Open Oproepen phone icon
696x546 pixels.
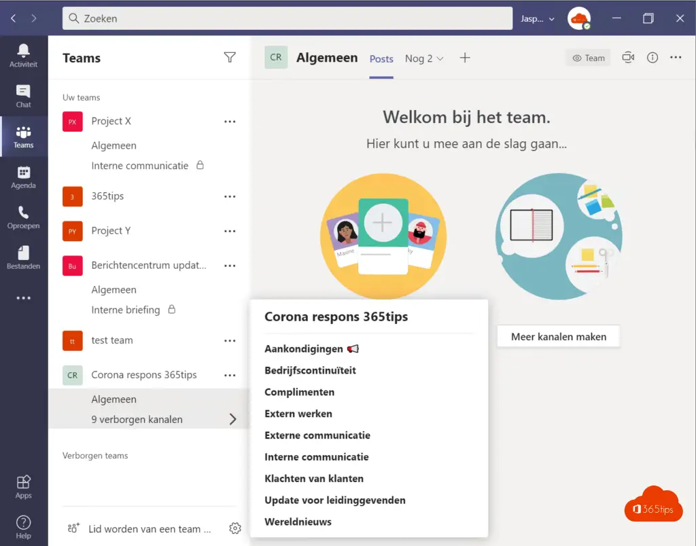[x=24, y=217]
